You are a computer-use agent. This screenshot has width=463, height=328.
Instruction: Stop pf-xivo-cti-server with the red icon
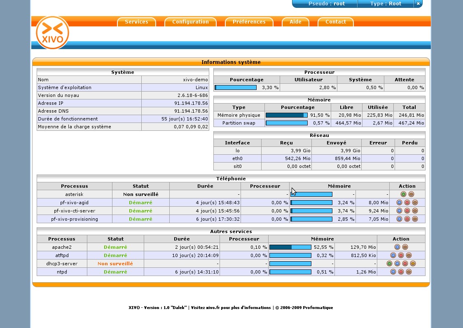point(407,211)
